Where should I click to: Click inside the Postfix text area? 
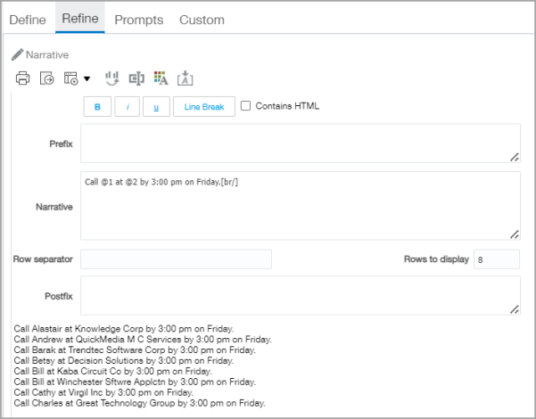[301, 296]
